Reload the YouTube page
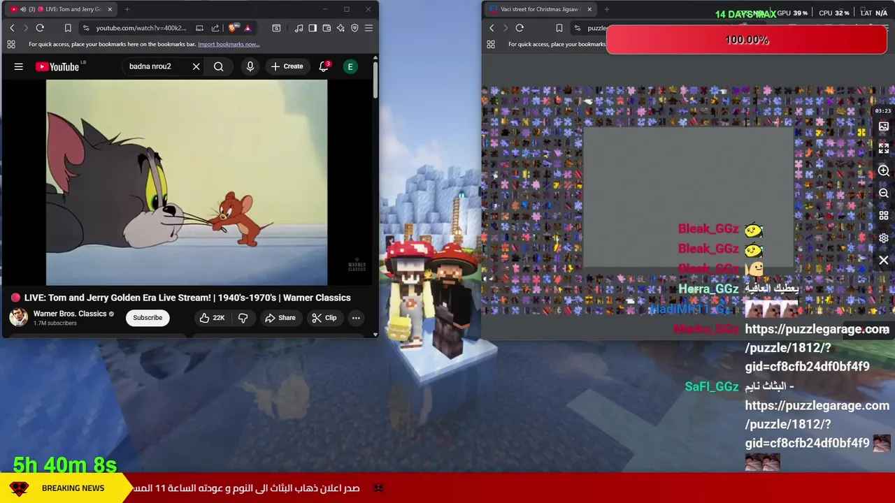The height and width of the screenshot is (503, 895). (40, 28)
